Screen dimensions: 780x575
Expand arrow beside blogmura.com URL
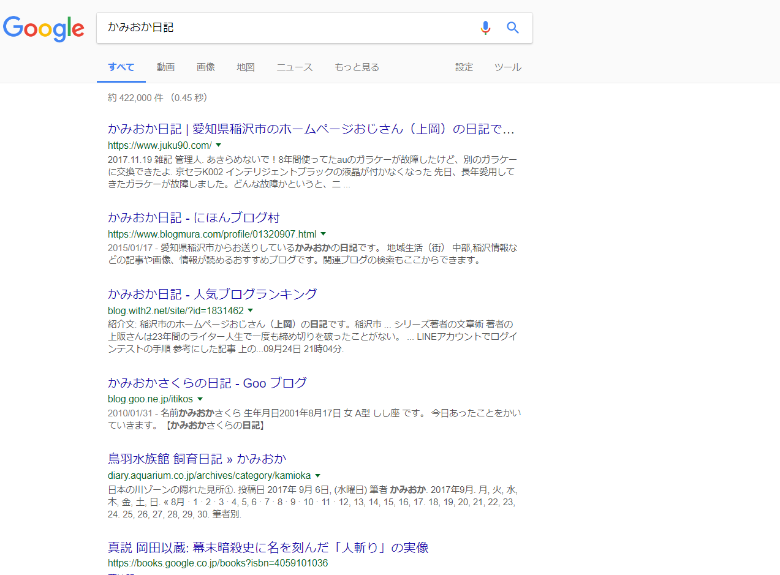(x=323, y=234)
